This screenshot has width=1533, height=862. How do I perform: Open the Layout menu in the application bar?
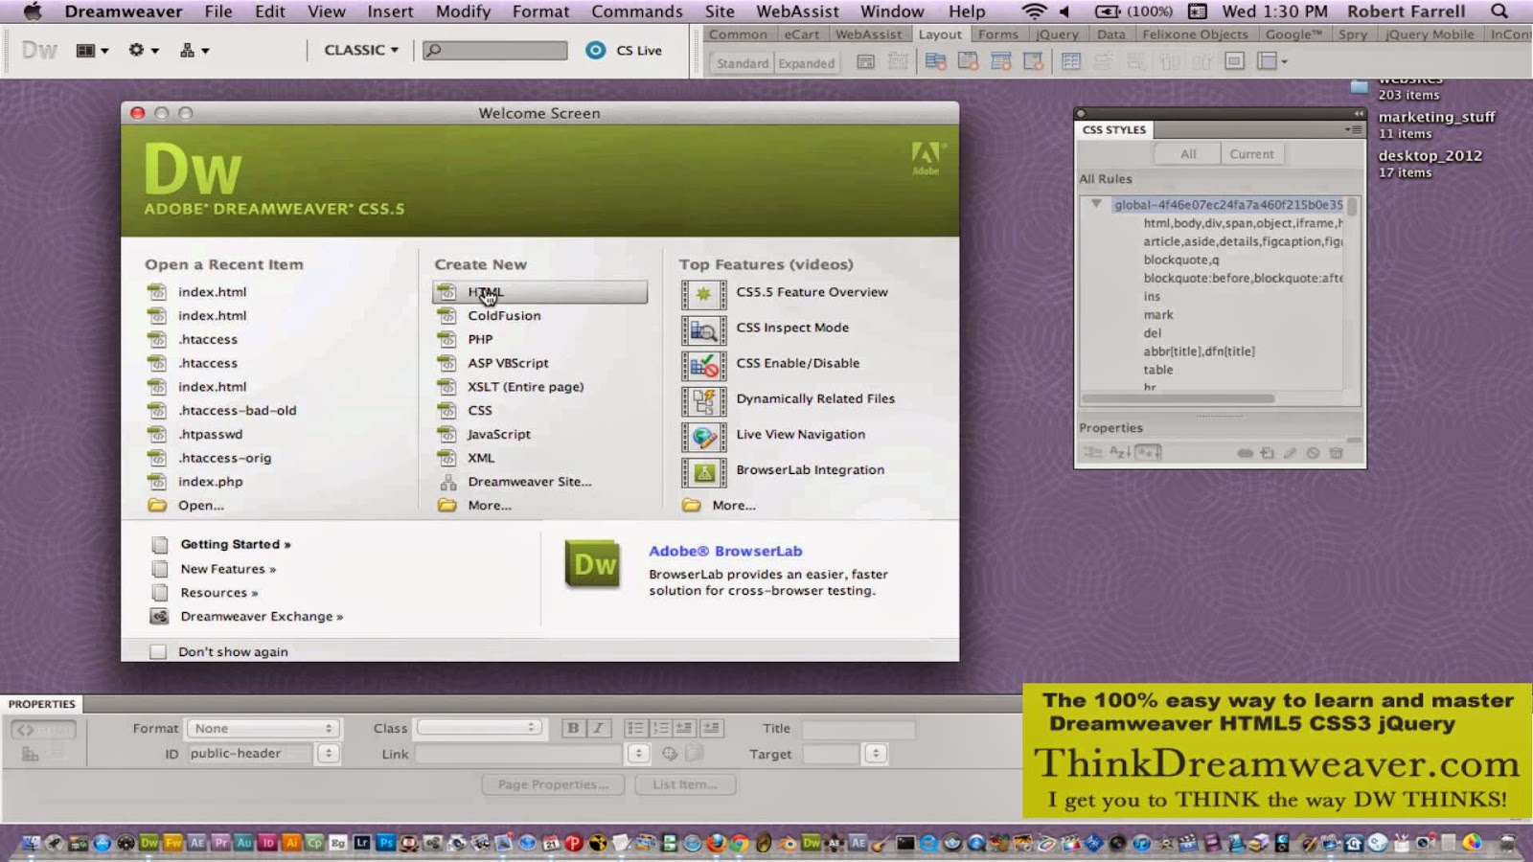point(93,50)
